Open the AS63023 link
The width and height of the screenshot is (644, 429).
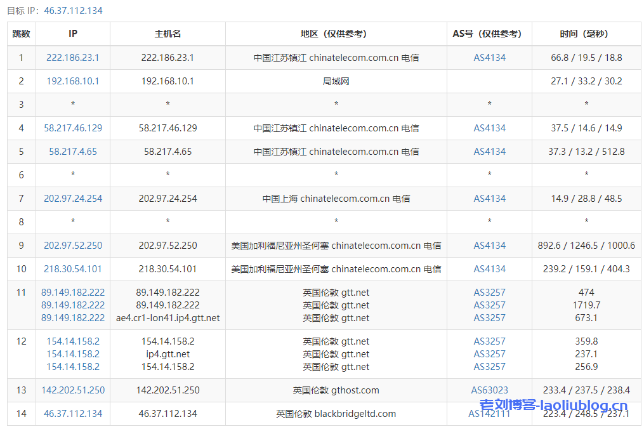point(489,390)
